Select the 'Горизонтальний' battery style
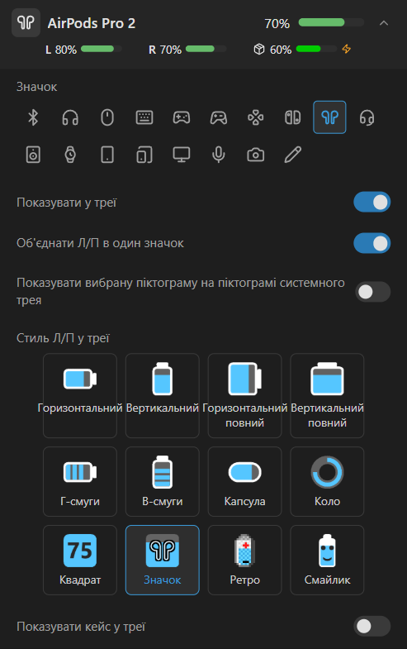 (80, 396)
